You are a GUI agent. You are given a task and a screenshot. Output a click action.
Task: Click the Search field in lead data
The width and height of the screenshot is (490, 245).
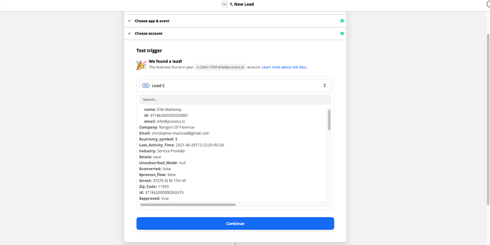point(235,100)
